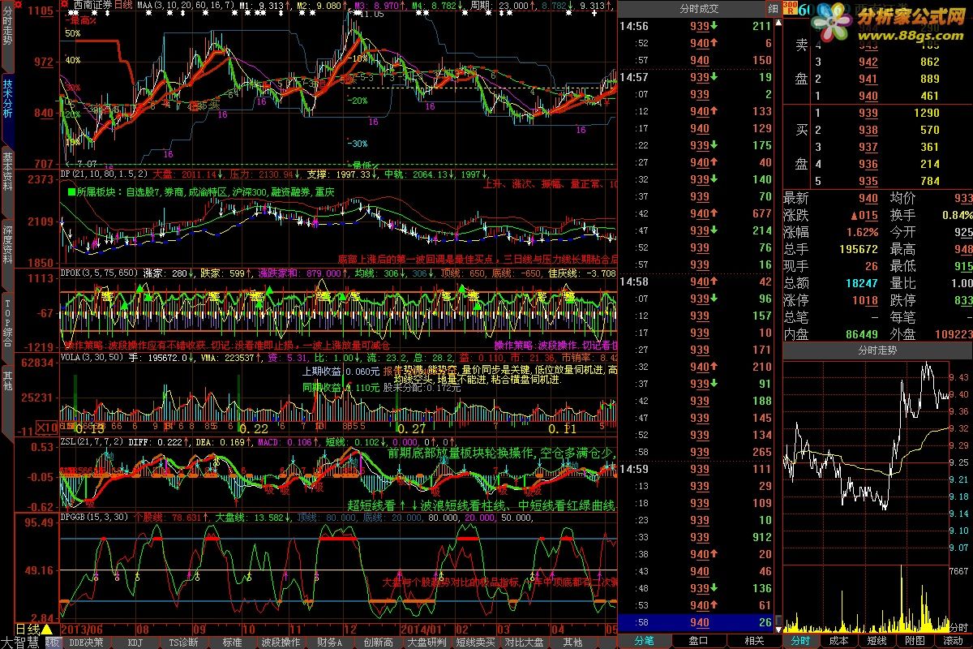Screen dimensions: 973x649
Task: Click buy level 1 price 939
Action: tap(868, 113)
